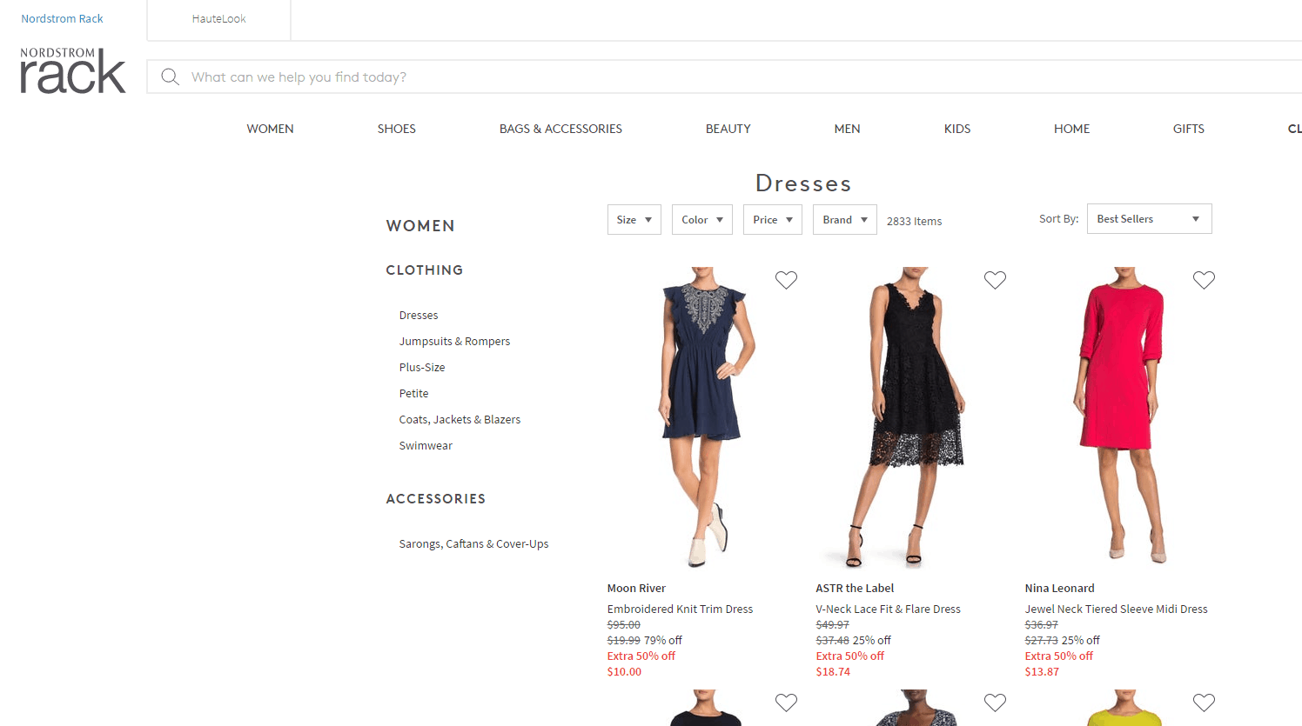Click the $10.00 sale price

click(x=624, y=672)
